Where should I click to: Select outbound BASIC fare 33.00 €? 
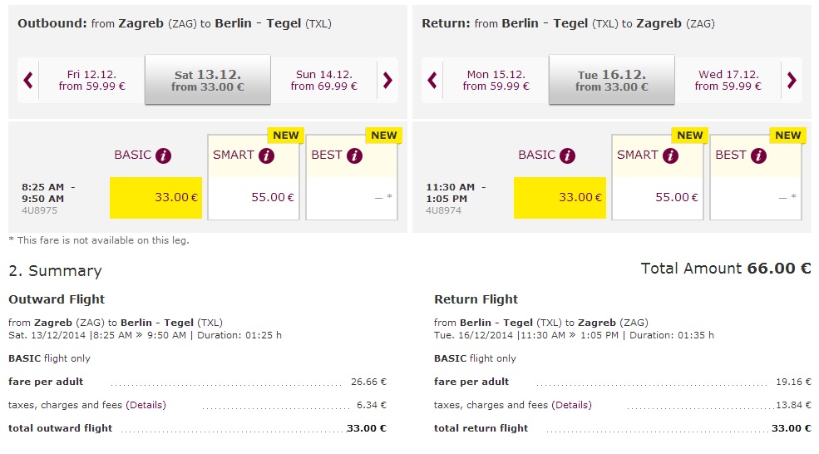coord(155,198)
